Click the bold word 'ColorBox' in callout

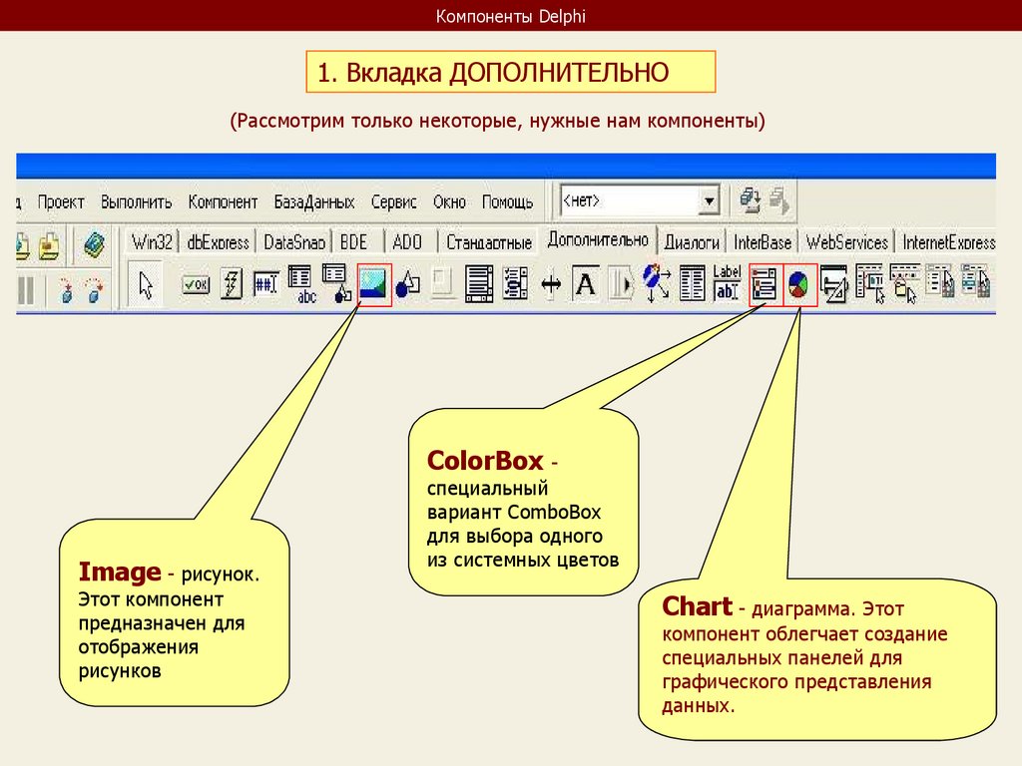point(485,461)
